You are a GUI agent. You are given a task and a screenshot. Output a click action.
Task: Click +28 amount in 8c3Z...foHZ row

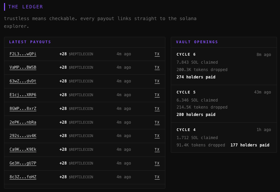click(x=63, y=177)
